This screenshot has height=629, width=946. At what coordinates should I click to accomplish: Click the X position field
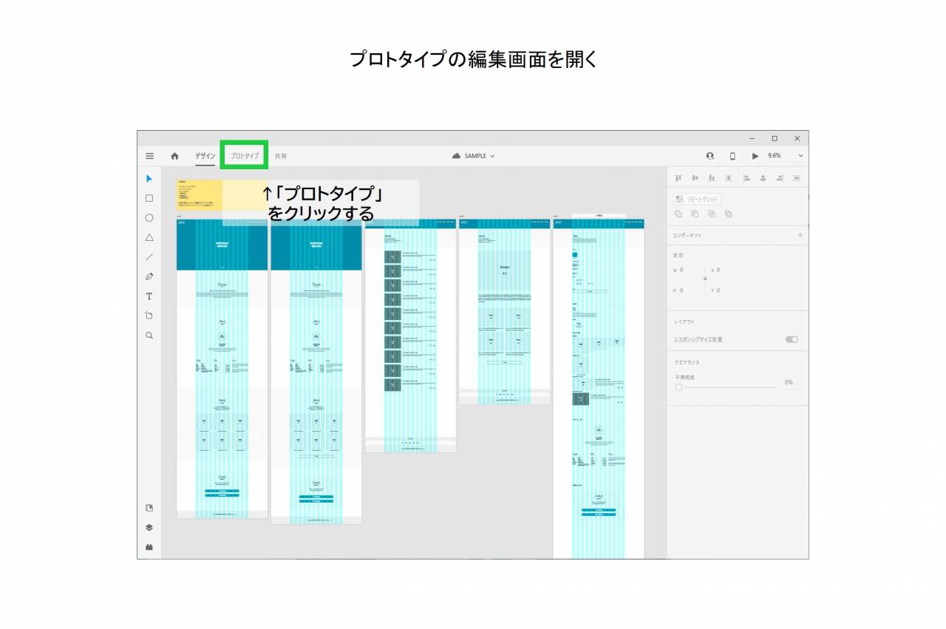pyautogui.click(x=724, y=271)
